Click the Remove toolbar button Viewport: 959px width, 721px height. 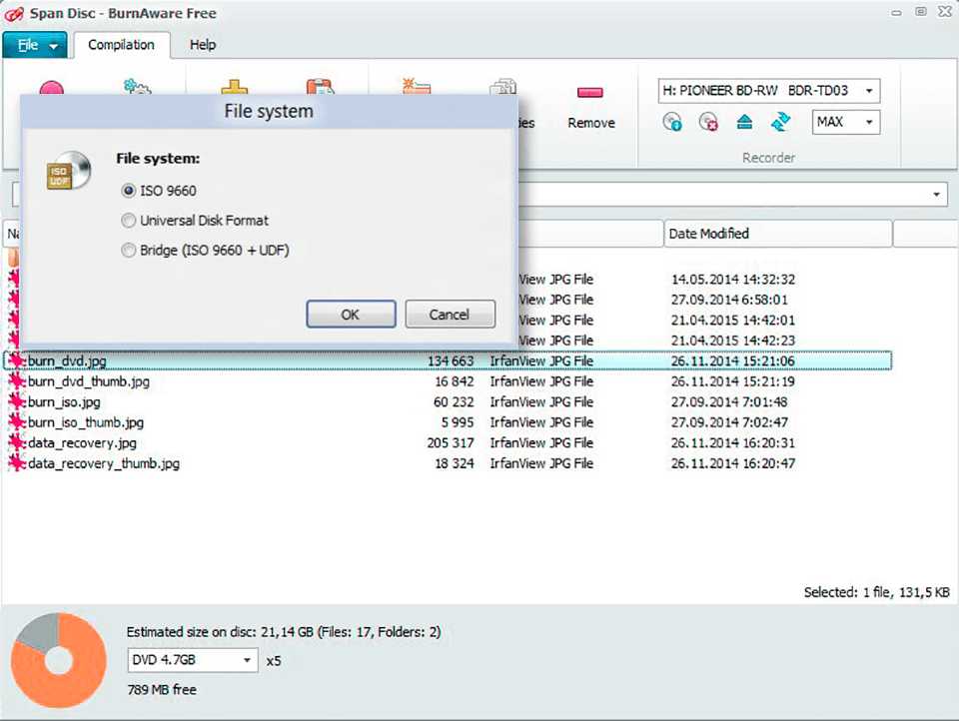tap(590, 107)
